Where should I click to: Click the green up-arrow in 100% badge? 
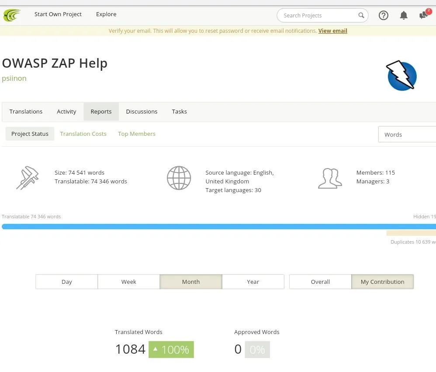pos(155,349)
